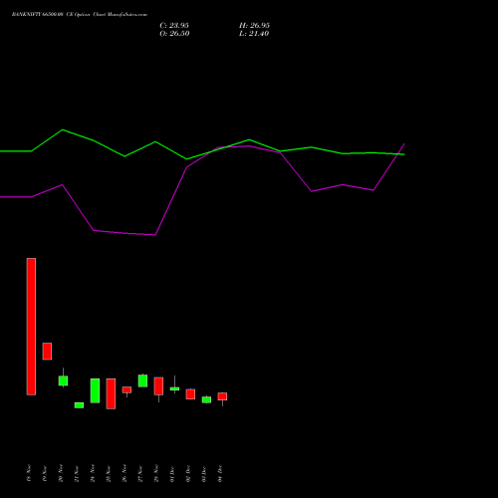The width and height of the screenshot is (498, 498).
Task: Select the open value O: 26.50
Action: tap(174, 34)
